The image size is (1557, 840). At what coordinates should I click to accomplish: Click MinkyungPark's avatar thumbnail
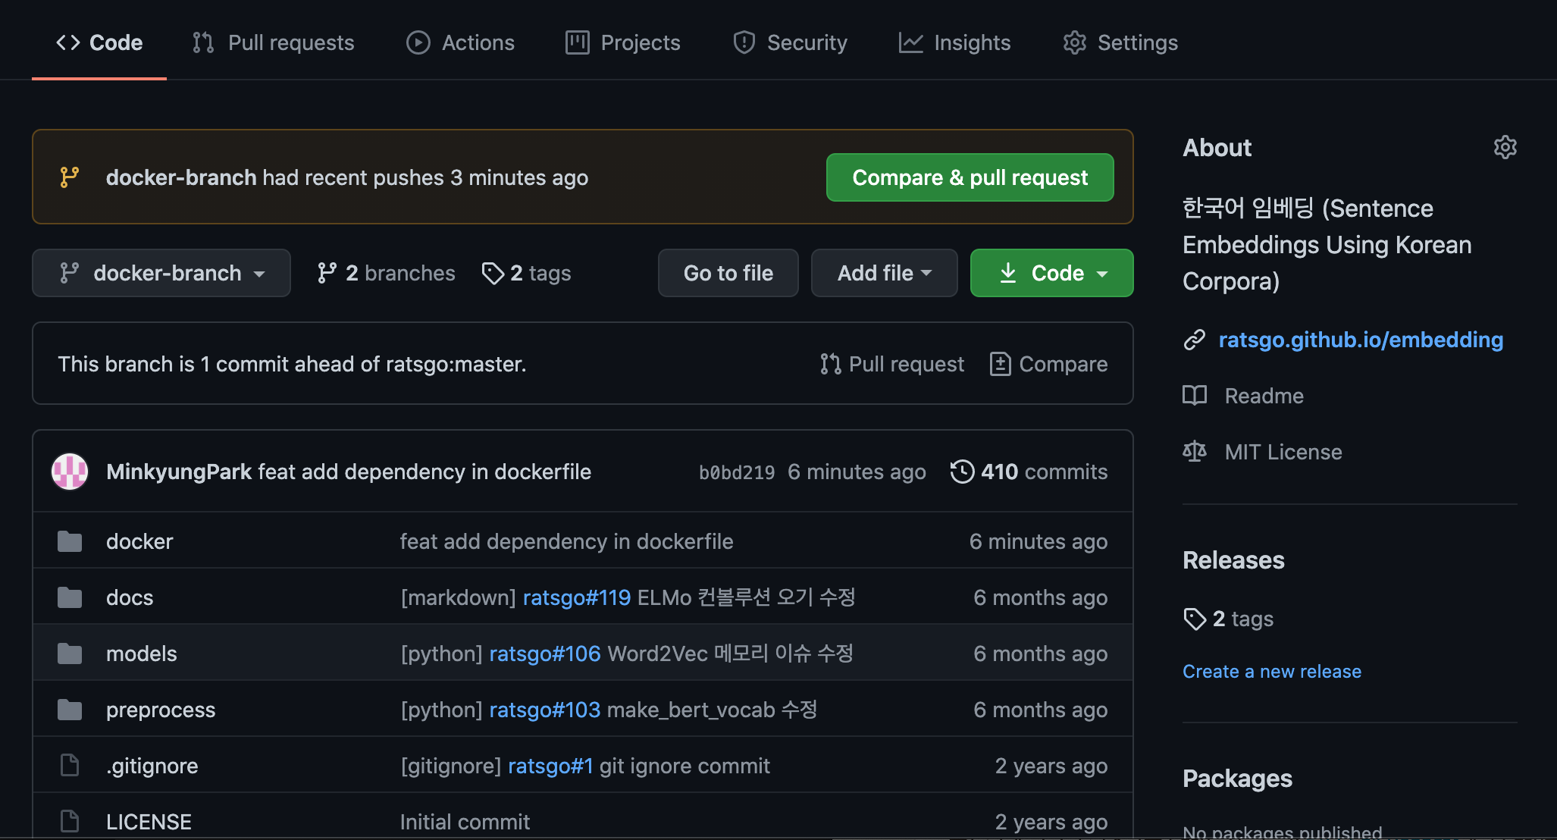coord(70,472)
